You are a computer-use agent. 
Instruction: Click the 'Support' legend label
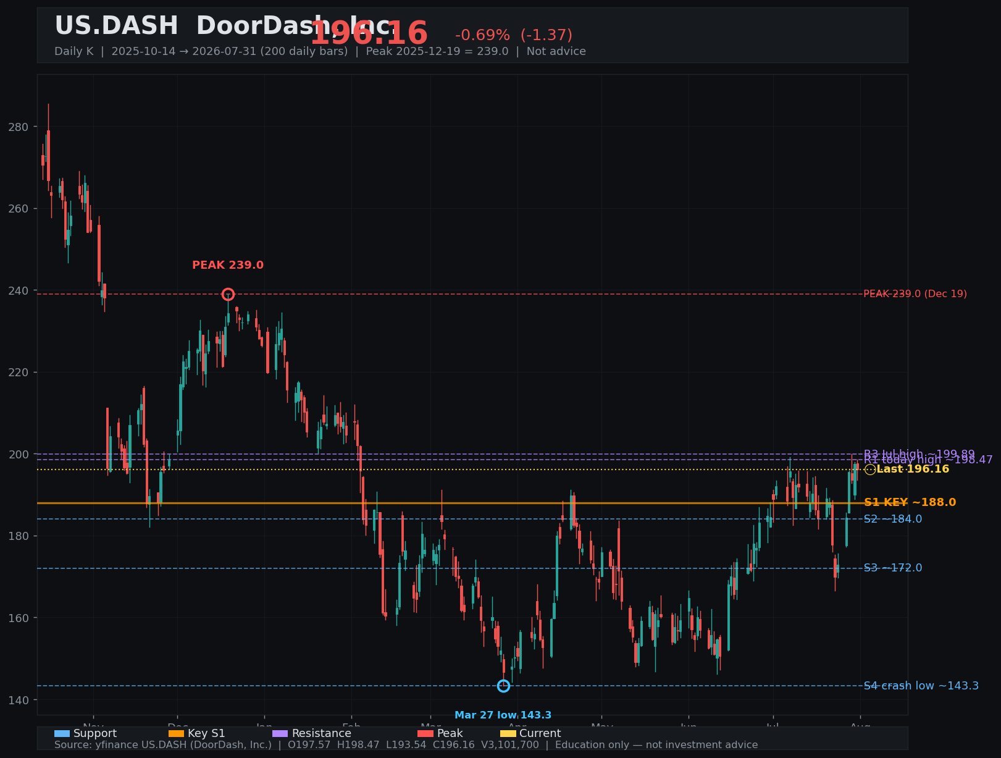pyautogui.click(x=95, y=733)
